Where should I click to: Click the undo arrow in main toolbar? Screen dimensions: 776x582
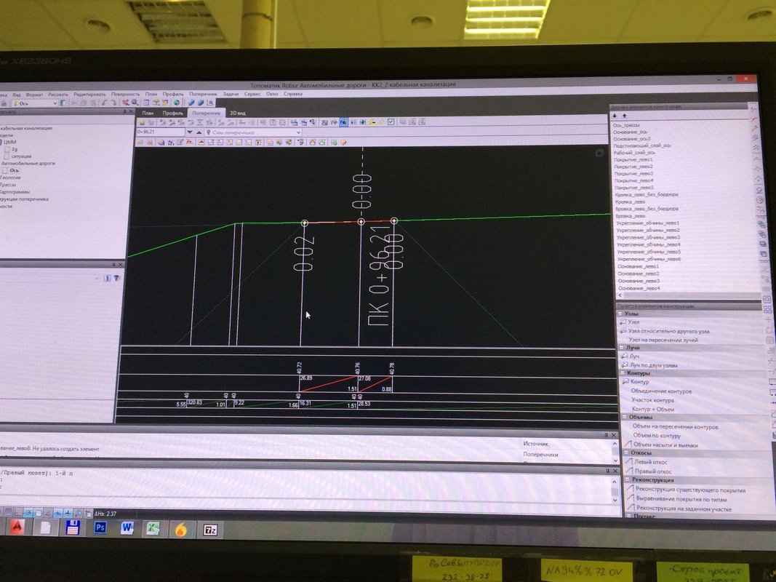click(x=105, y=103)
